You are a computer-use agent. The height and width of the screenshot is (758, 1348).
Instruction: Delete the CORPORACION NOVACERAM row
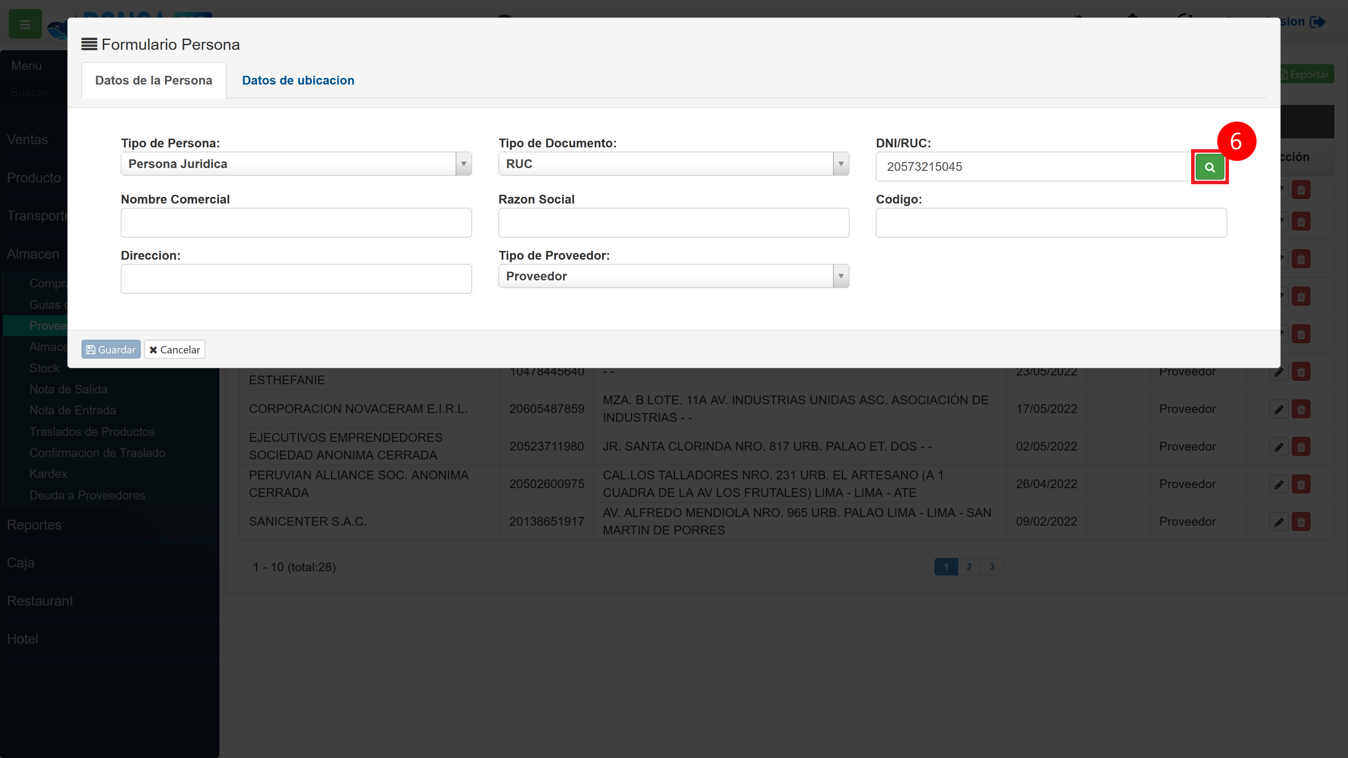[1301, 409]
